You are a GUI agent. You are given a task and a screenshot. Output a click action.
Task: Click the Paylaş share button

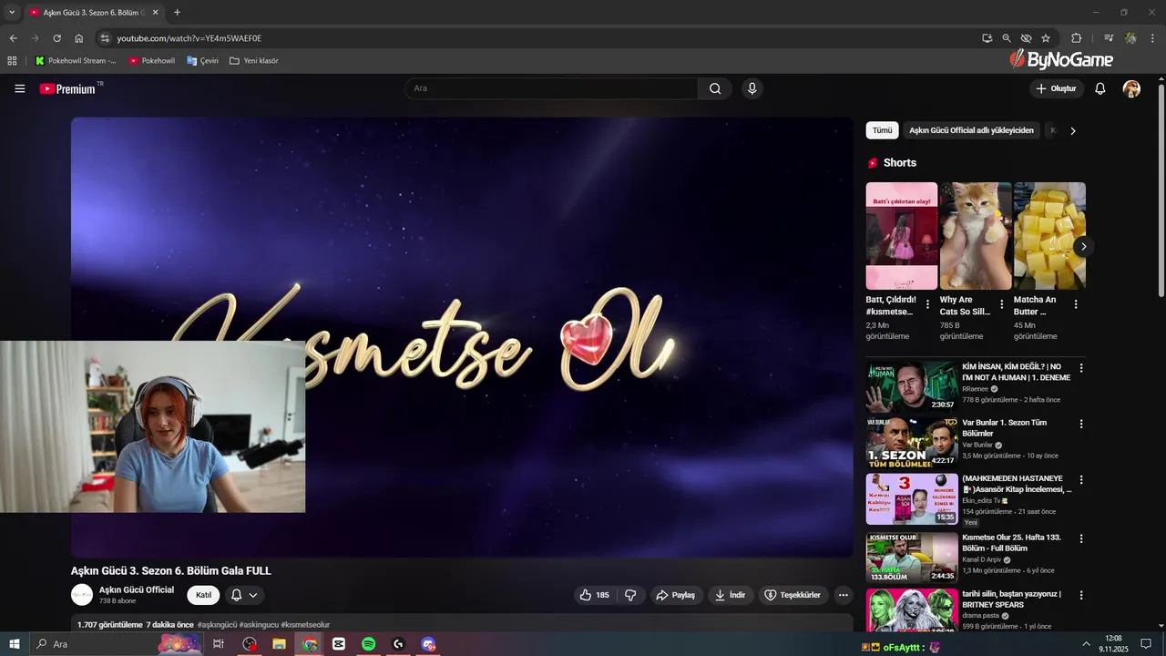point(675,595)
